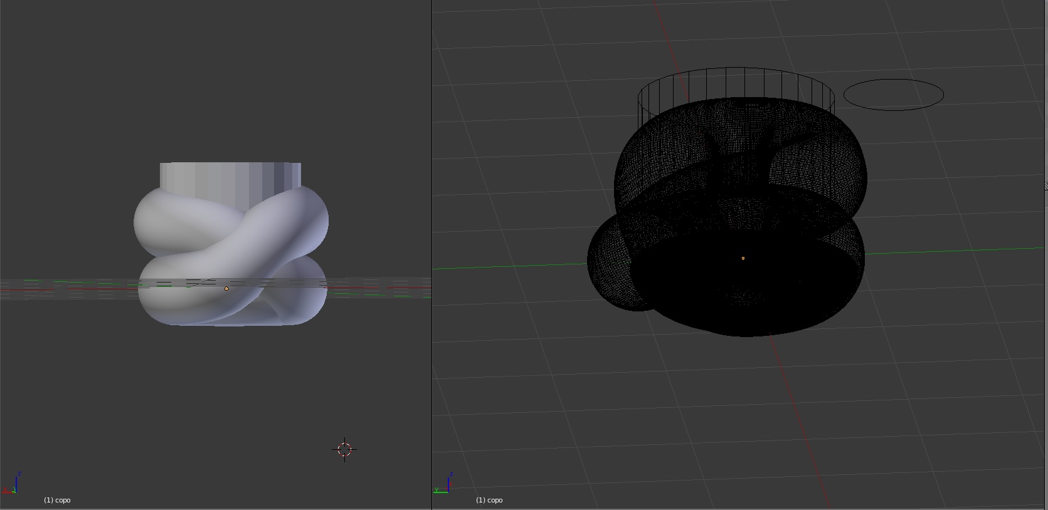
Task: Click the axis orientation gizmo in right viewport
Action: 443,483
